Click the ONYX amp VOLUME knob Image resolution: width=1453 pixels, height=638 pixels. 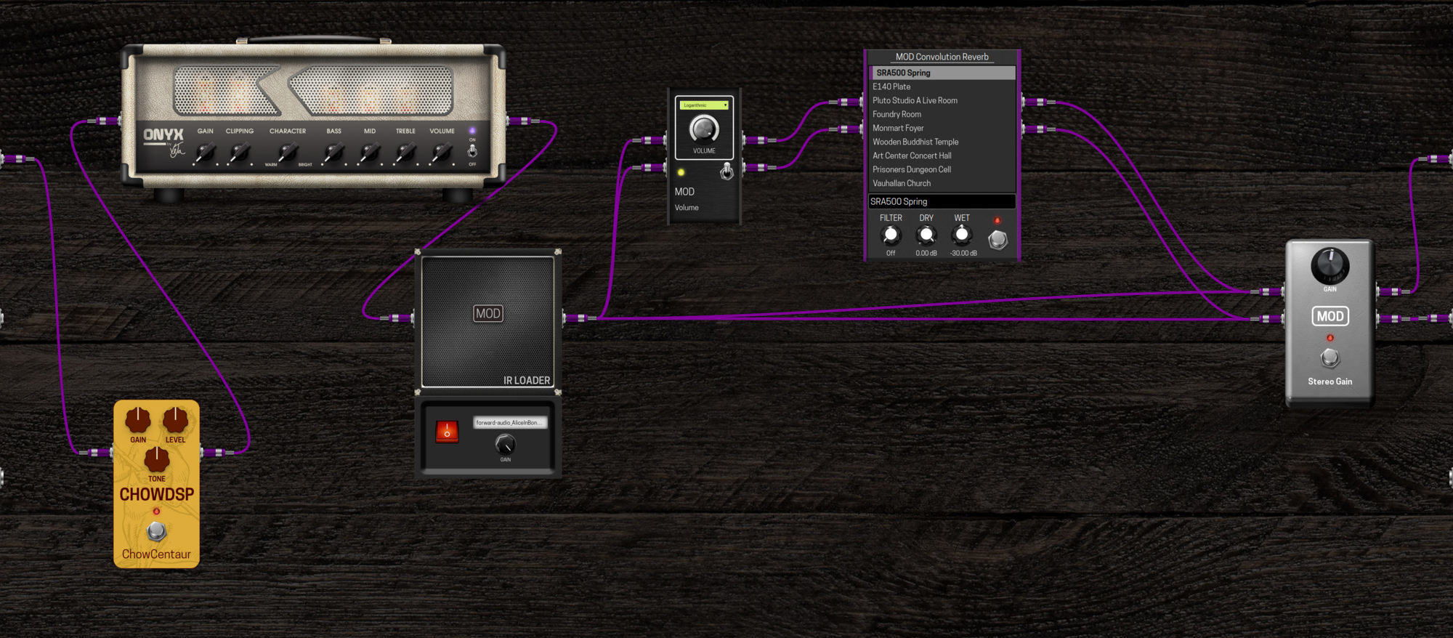[441, 153]
